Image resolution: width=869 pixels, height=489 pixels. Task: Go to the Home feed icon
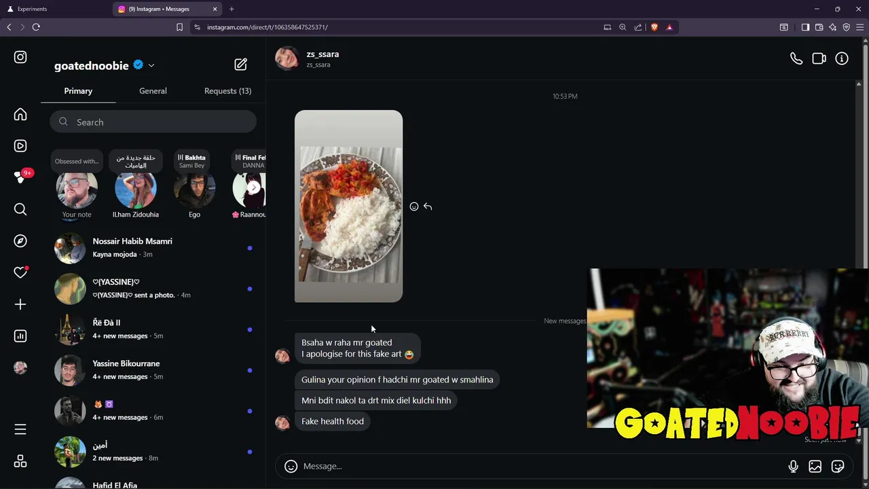tap(20, 114)
